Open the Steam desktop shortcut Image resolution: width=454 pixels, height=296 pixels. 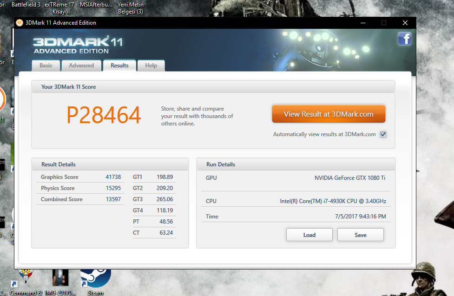pyautogui.click(x=95, y=282)
